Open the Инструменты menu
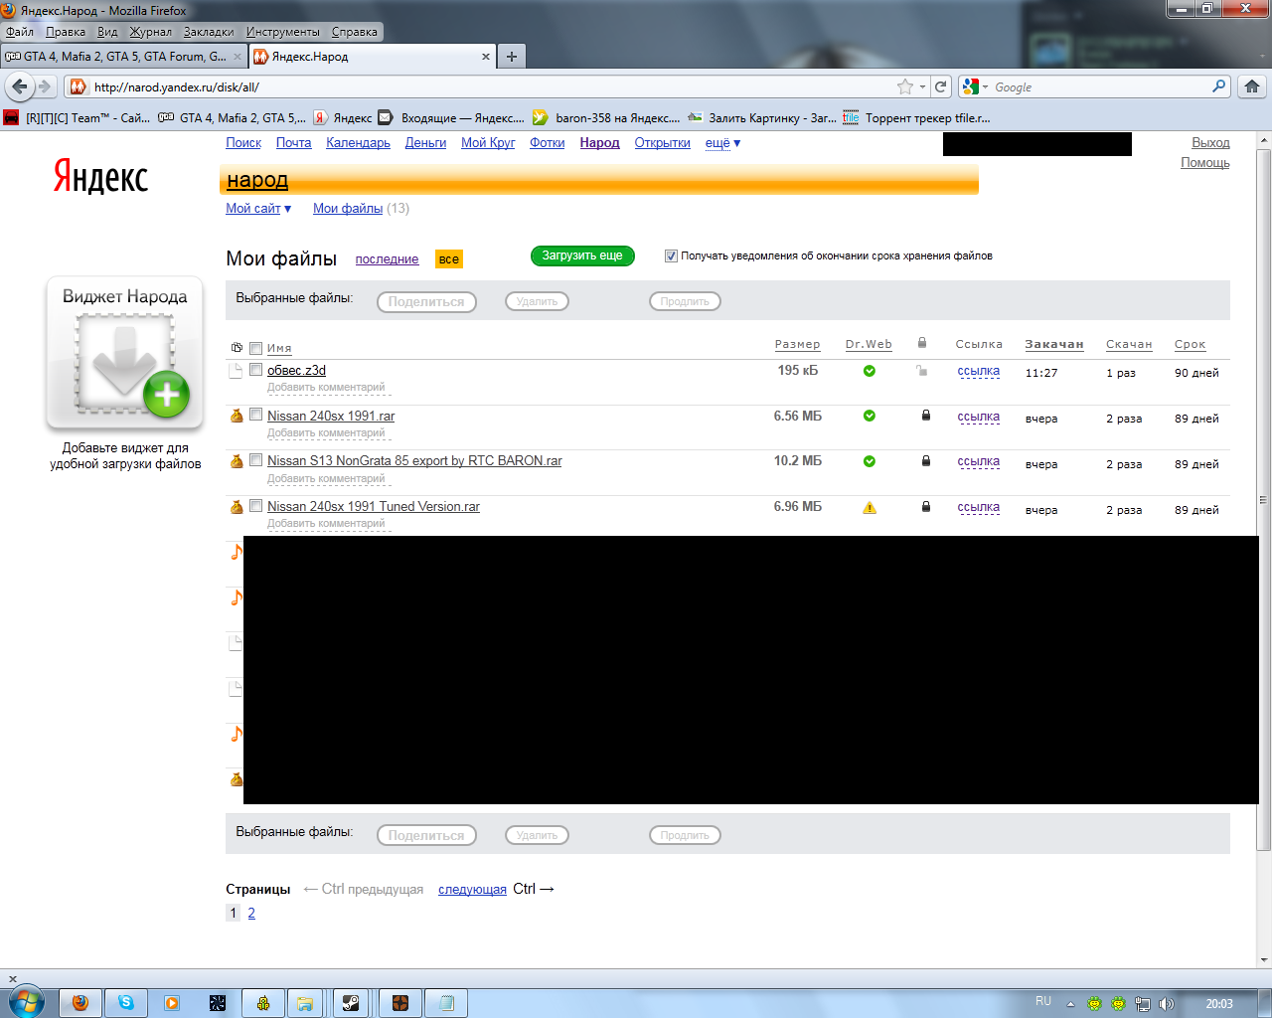This screenshot has width=1272, height=1018. (x=283, y=32)
